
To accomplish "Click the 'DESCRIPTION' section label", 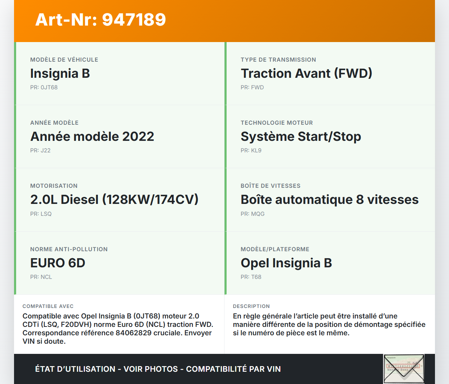I will (x=252, y=307).
